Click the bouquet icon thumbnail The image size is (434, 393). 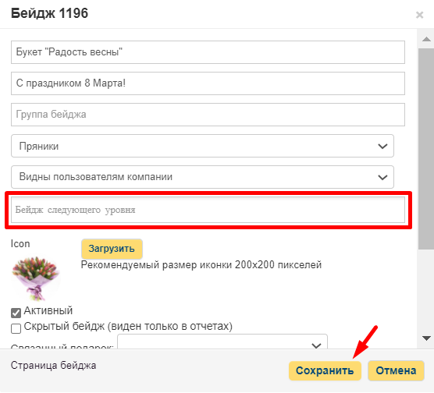(x=36, y=278)
